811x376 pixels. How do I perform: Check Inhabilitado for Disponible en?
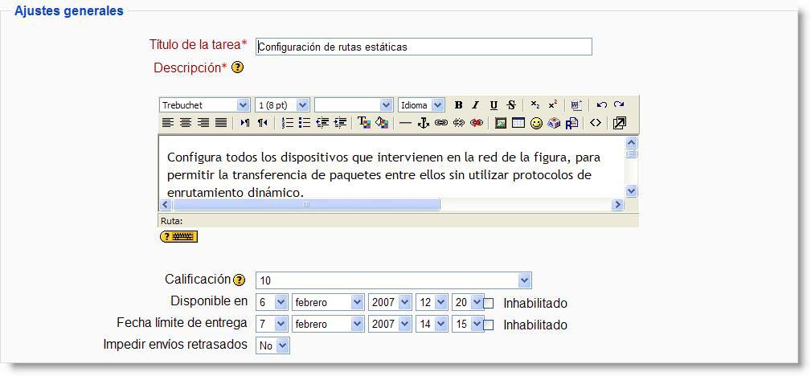tap(489, 303)
